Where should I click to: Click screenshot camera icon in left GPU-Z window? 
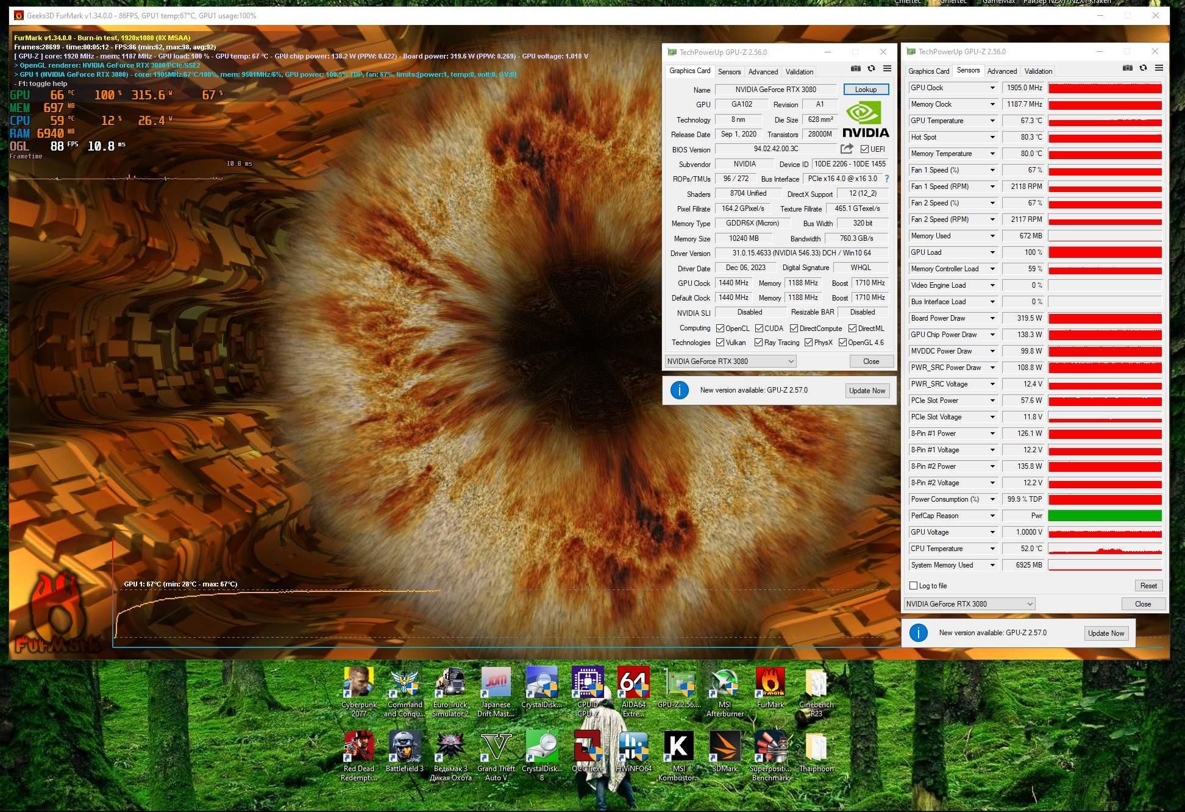point(855,69)
